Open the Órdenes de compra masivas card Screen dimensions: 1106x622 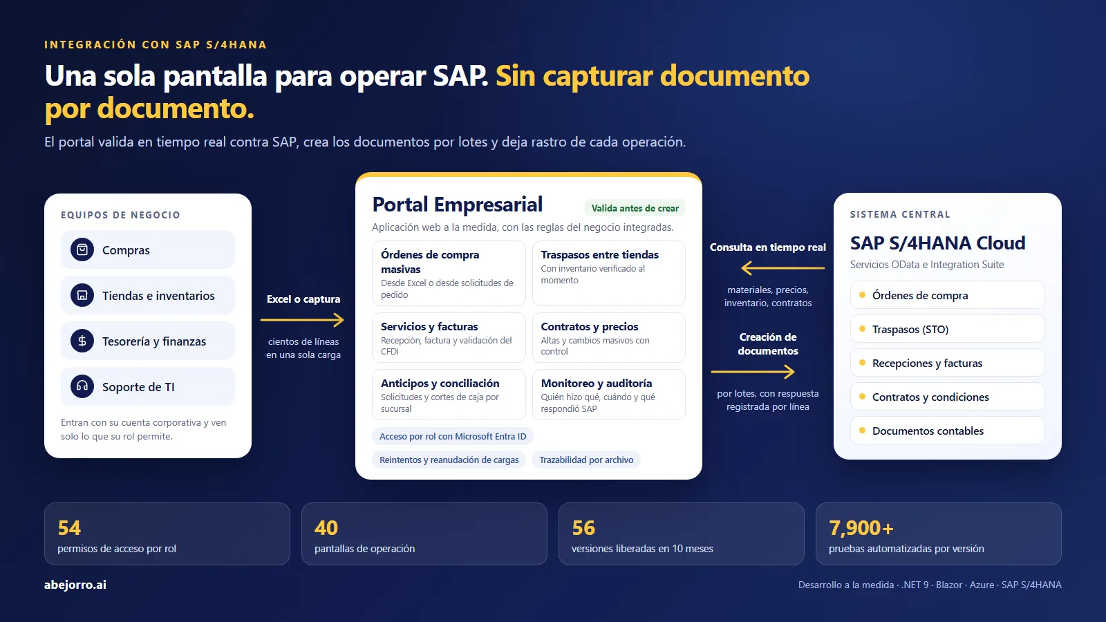[x=449, y=273]
